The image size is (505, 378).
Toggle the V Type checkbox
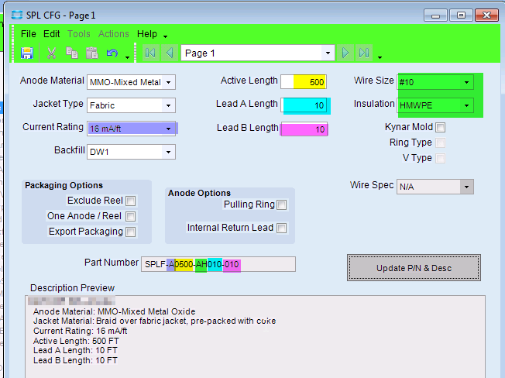click(x=440, y=158)
